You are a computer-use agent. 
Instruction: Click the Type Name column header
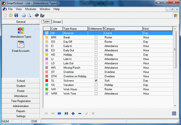coord(75,29)
